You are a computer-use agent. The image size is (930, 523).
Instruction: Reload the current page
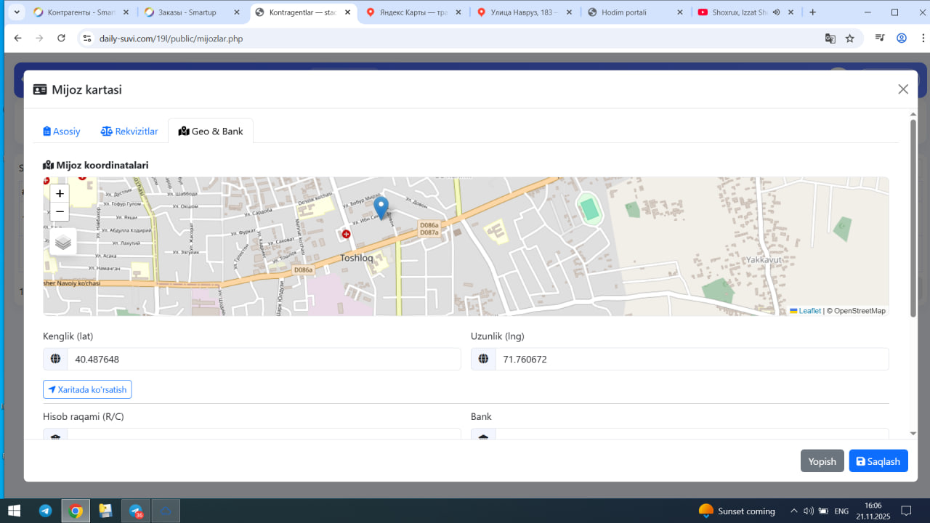tap(61, 38)
